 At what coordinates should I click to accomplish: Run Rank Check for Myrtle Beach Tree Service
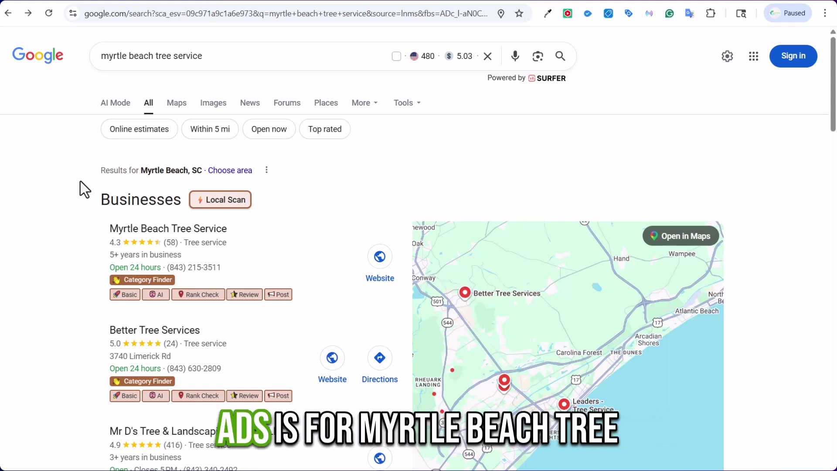pos(198,295)
